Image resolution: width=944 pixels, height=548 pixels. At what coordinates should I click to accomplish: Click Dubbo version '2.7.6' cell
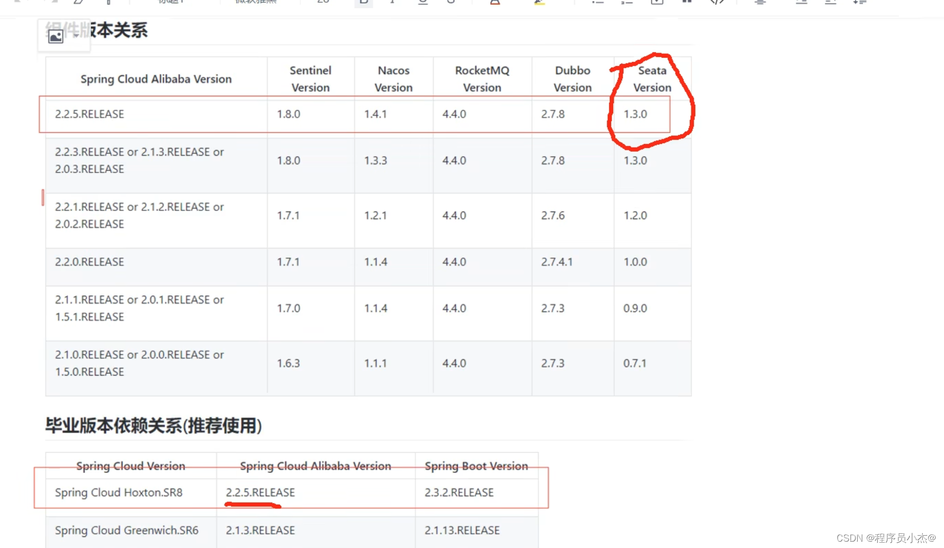553,215
